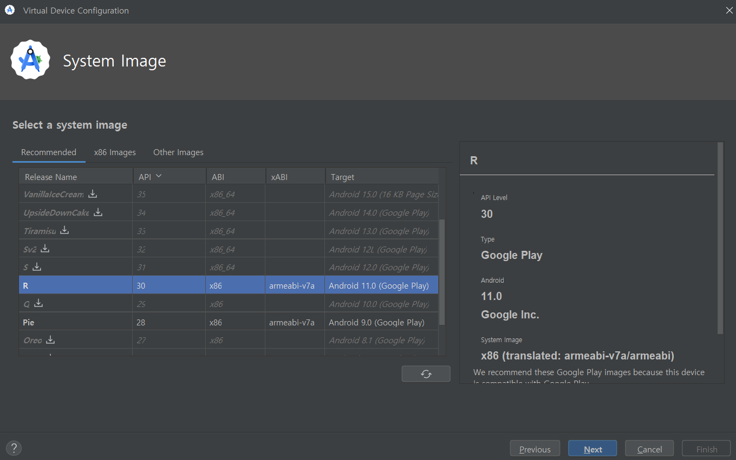736x460 pixels.
Task: Open the x86 Images tab
Action: (115, 152)
